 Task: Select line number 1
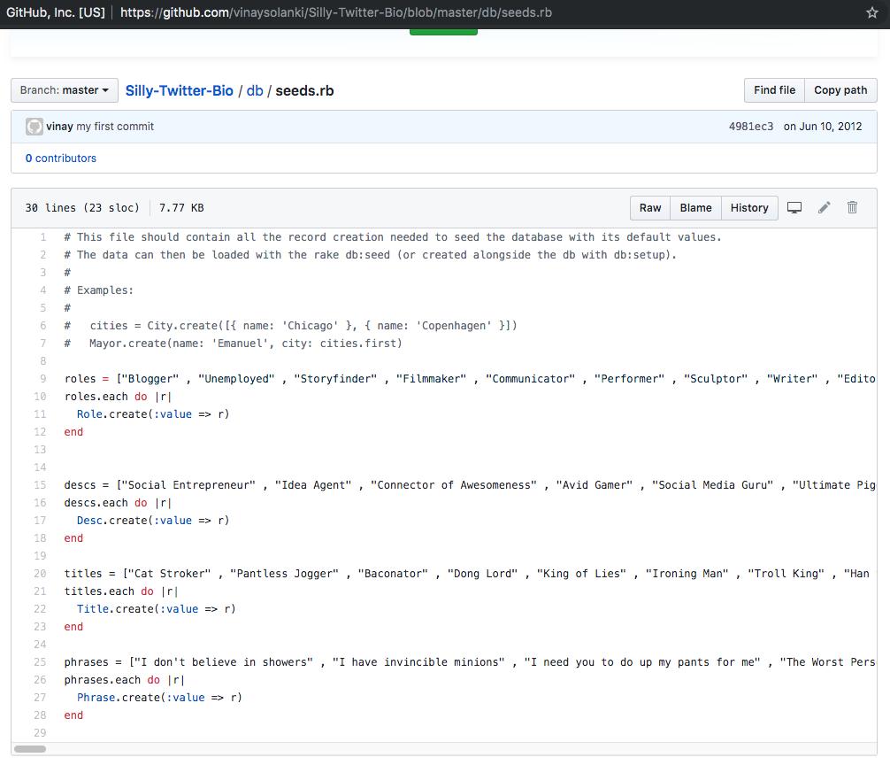click(43, 237)
